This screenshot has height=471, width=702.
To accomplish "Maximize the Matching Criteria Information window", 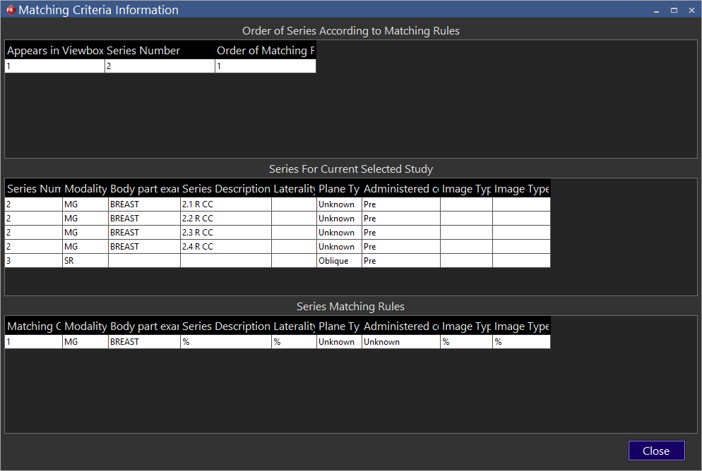I will click(674, 10).
